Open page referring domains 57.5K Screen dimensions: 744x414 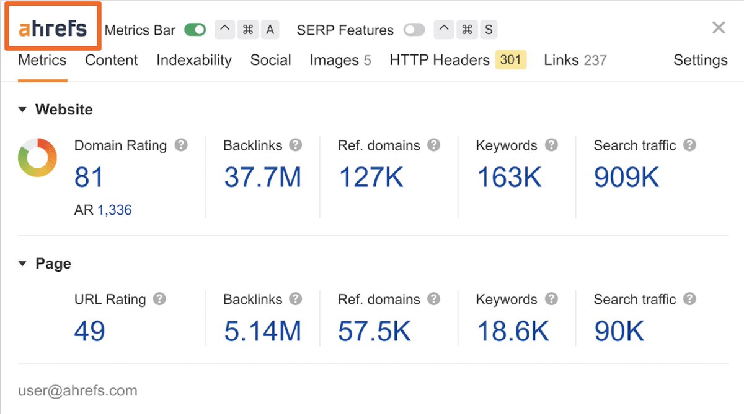click(x=374, y=332)
